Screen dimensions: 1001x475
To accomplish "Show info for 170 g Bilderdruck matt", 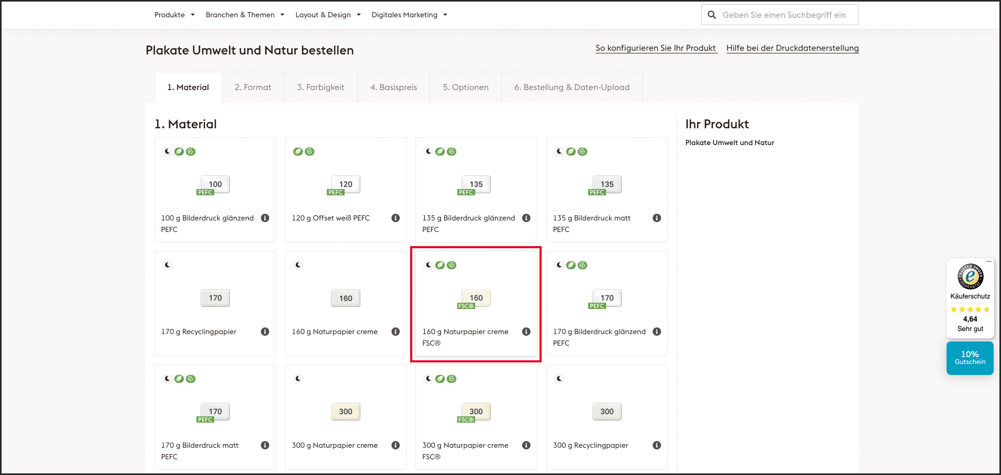I will click(x=265, y=445).
